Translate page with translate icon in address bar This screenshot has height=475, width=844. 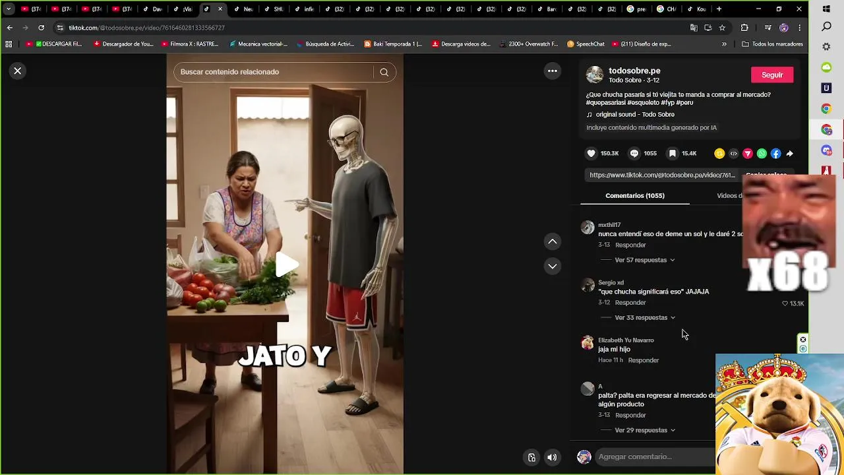(x=694, y=28)
